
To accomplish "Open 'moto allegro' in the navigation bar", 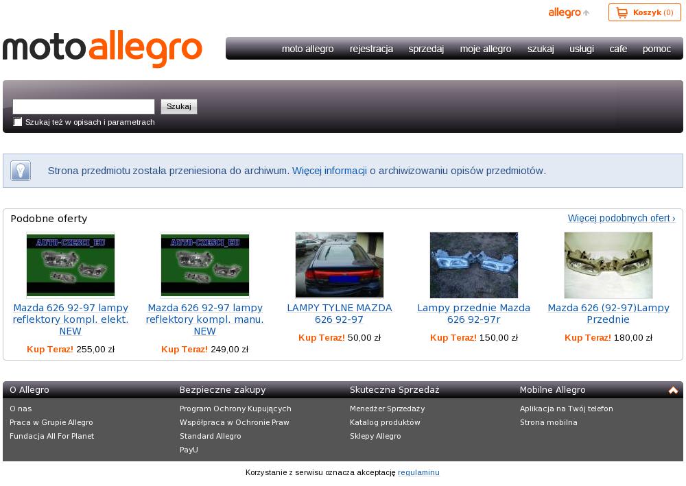I will [x=307, y=49].
